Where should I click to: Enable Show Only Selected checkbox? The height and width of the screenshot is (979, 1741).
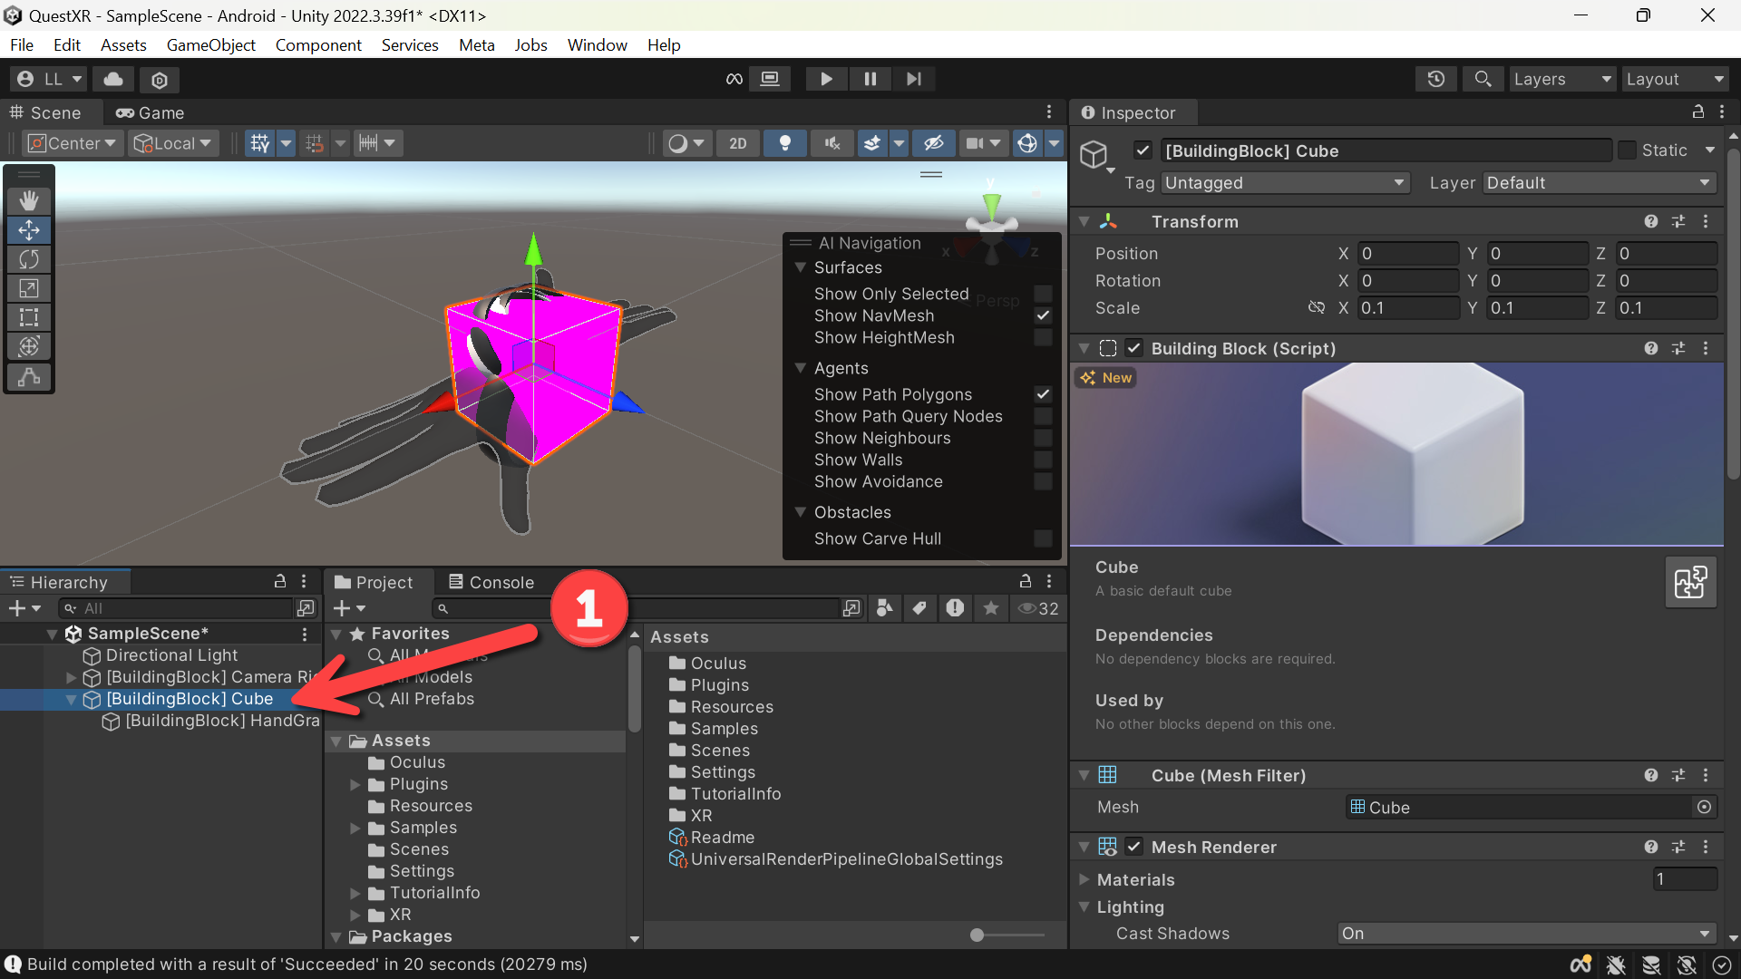(x=1043, y=294)
